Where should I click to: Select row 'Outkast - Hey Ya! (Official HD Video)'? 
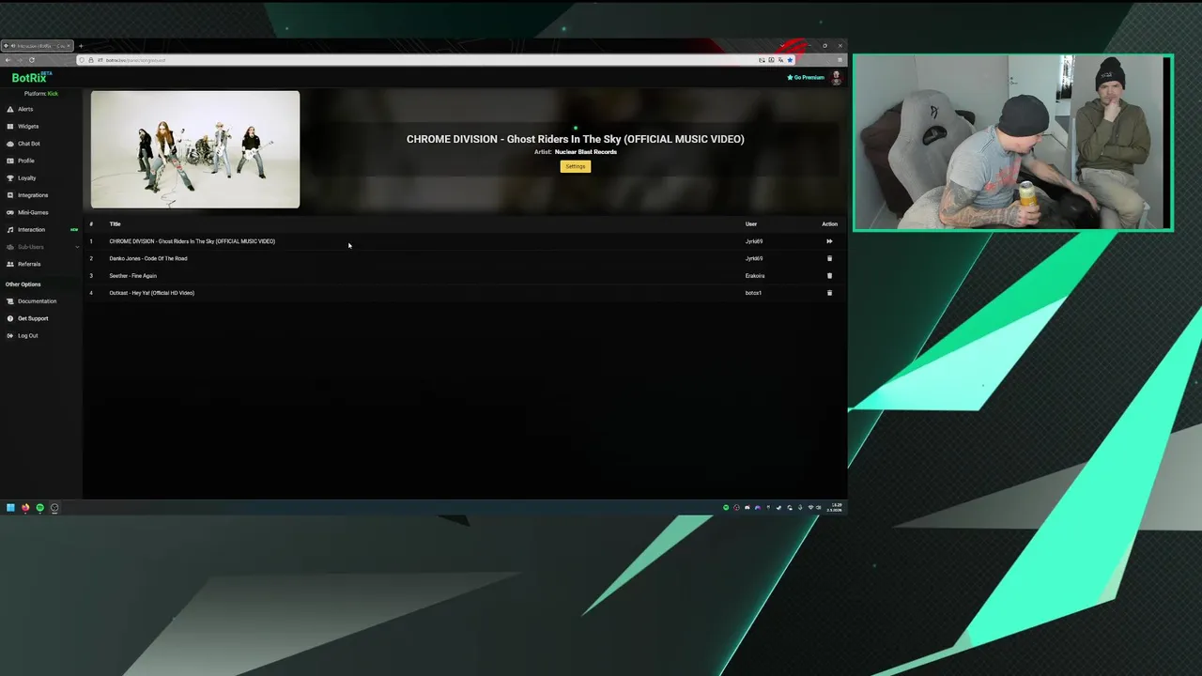click(x=465, y=293)
